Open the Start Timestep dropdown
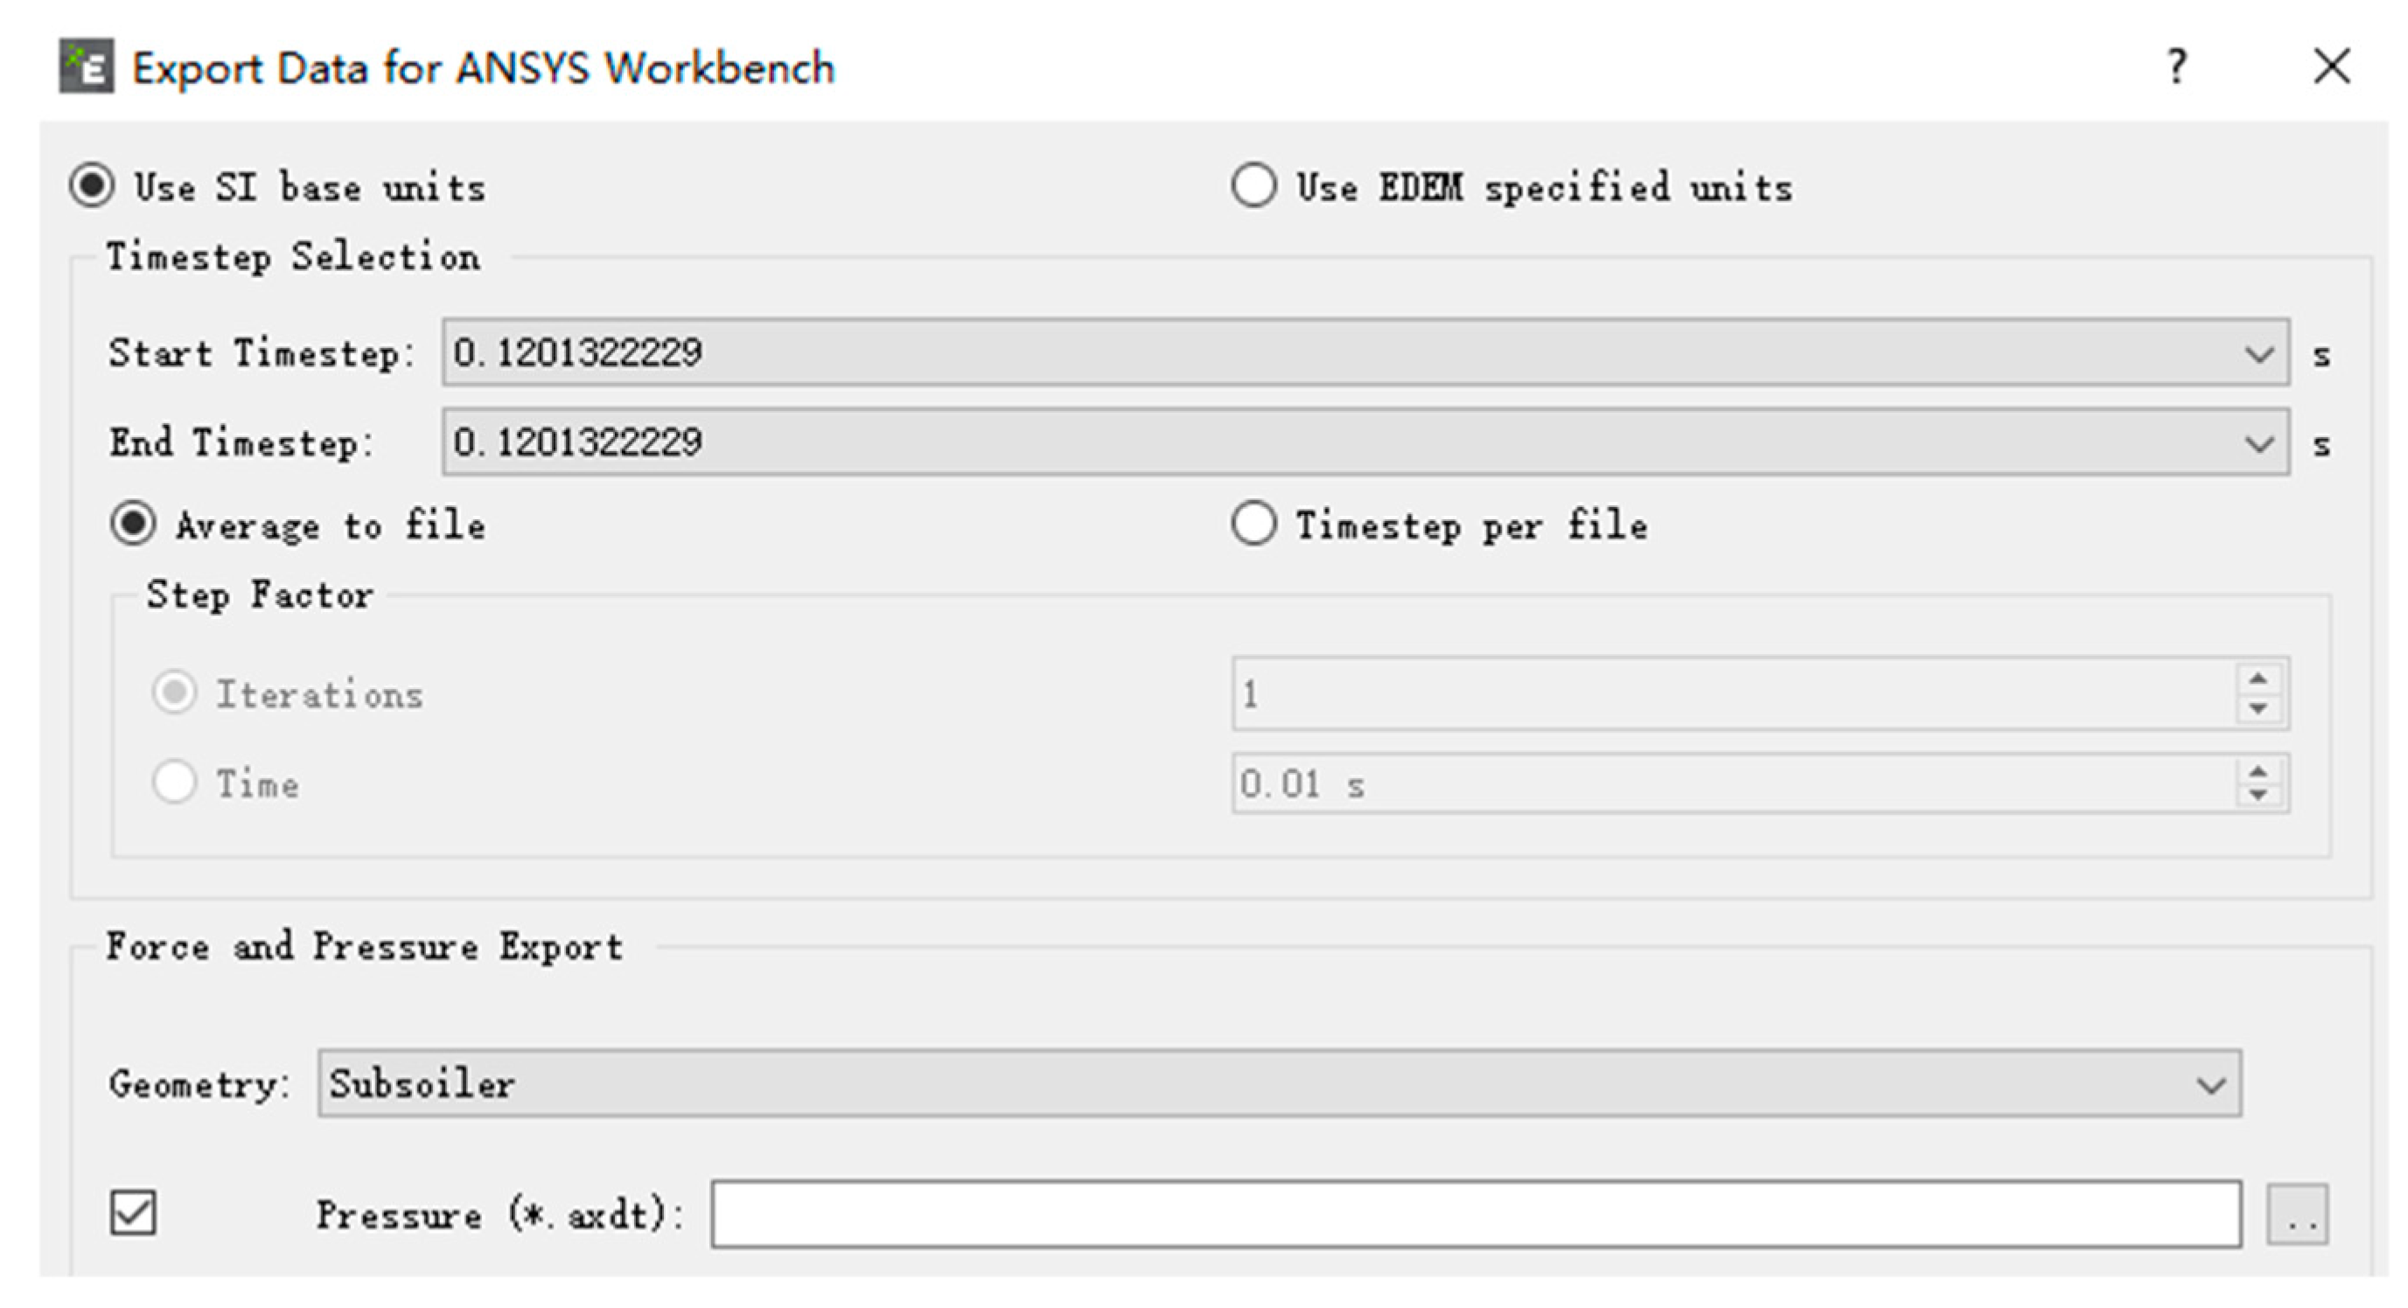This screenshot has height=1308, width=2408. 2258,353
